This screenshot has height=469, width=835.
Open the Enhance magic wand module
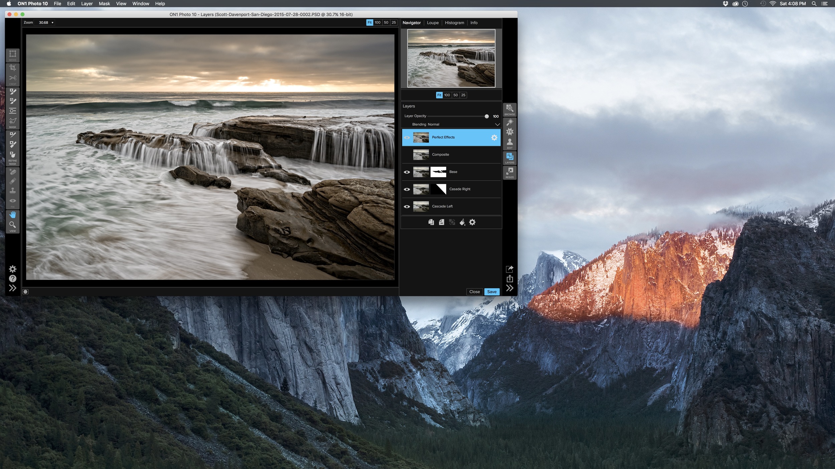coord(510,122)
